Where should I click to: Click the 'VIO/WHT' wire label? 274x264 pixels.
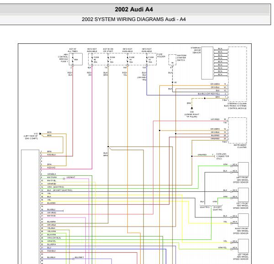coord(71,177)
